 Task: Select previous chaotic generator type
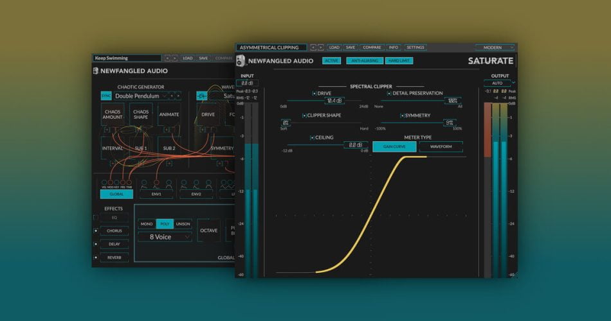coord(172,96)
